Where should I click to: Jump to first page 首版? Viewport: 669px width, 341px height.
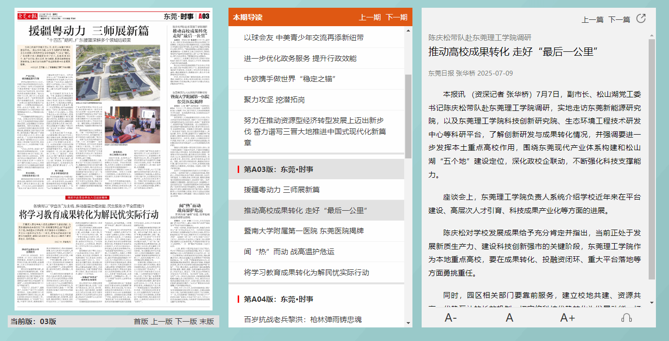point(141,321)
